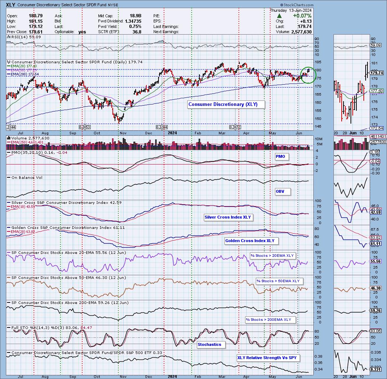Viewport: 387px width, 379px height.
Task: Click the header Volume value 2,577,630
Action: click(x=301, y=32)
